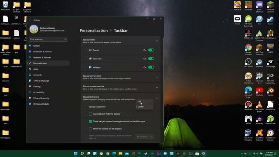This screenshot has width=279, height=157.
Task: Turn off the Widgets toggle
Action: (151, 67)
